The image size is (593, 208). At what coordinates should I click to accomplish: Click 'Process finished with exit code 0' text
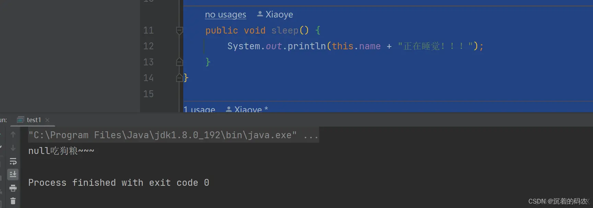(119, 183)
